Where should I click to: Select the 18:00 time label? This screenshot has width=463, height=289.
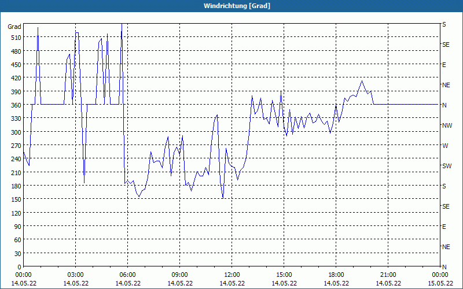pos(336,275)
